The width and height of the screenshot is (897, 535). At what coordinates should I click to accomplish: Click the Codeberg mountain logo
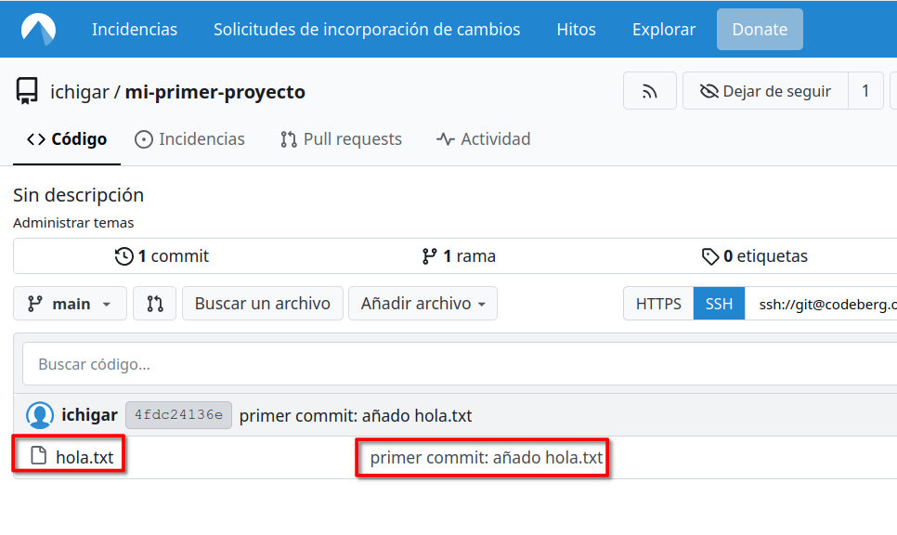(x=38, y=30)
